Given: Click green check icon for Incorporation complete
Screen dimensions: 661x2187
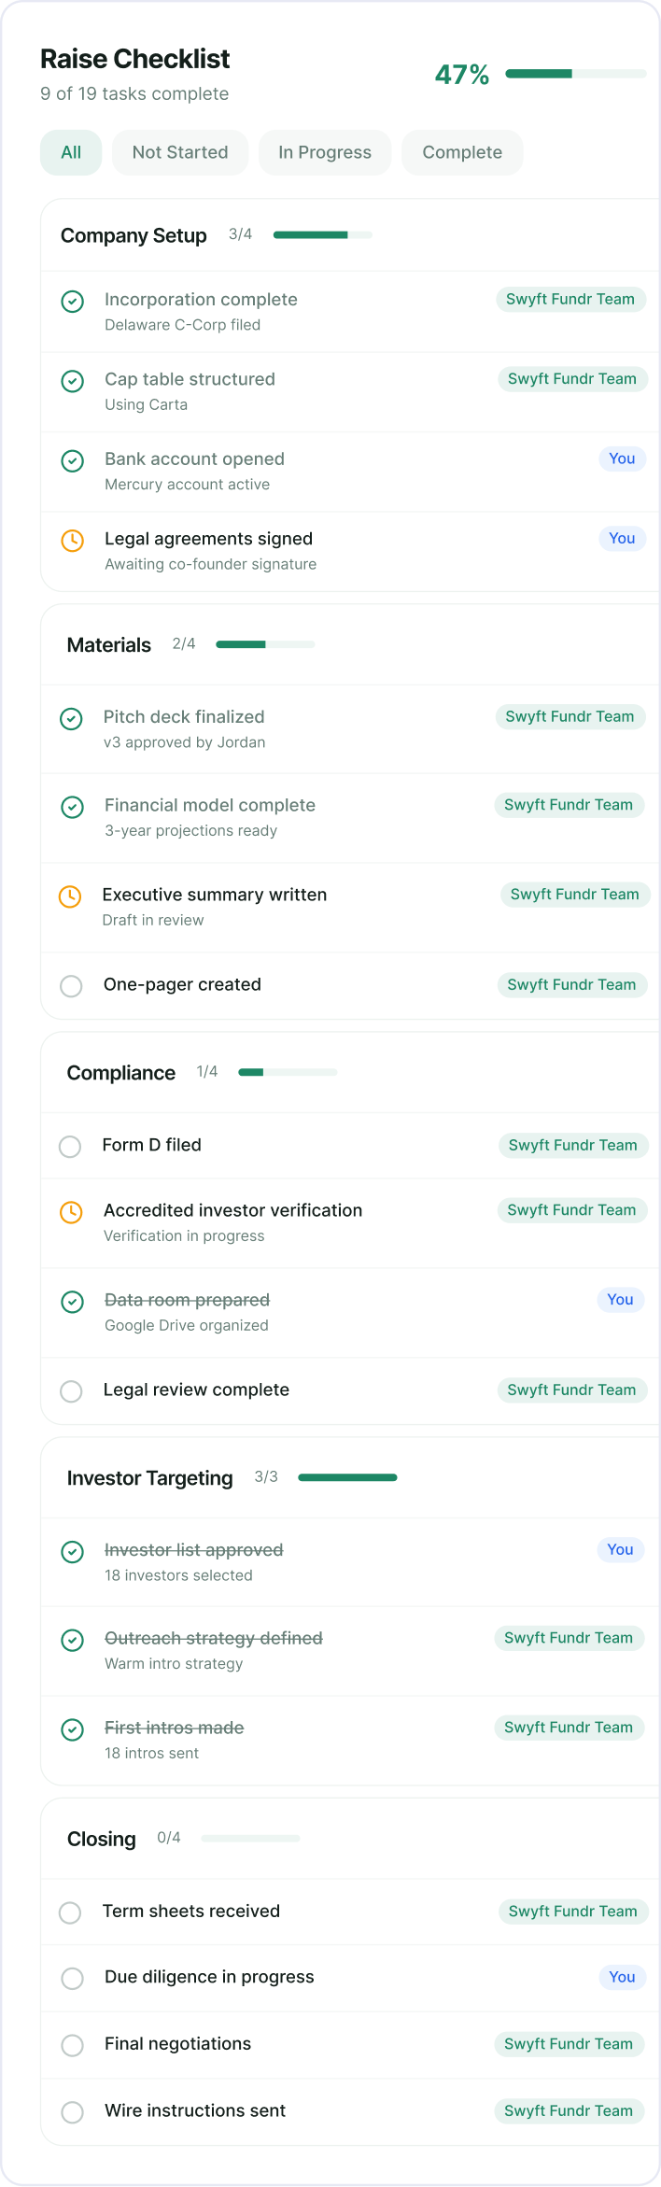Looking at the screenshot, I should (72, 302).
